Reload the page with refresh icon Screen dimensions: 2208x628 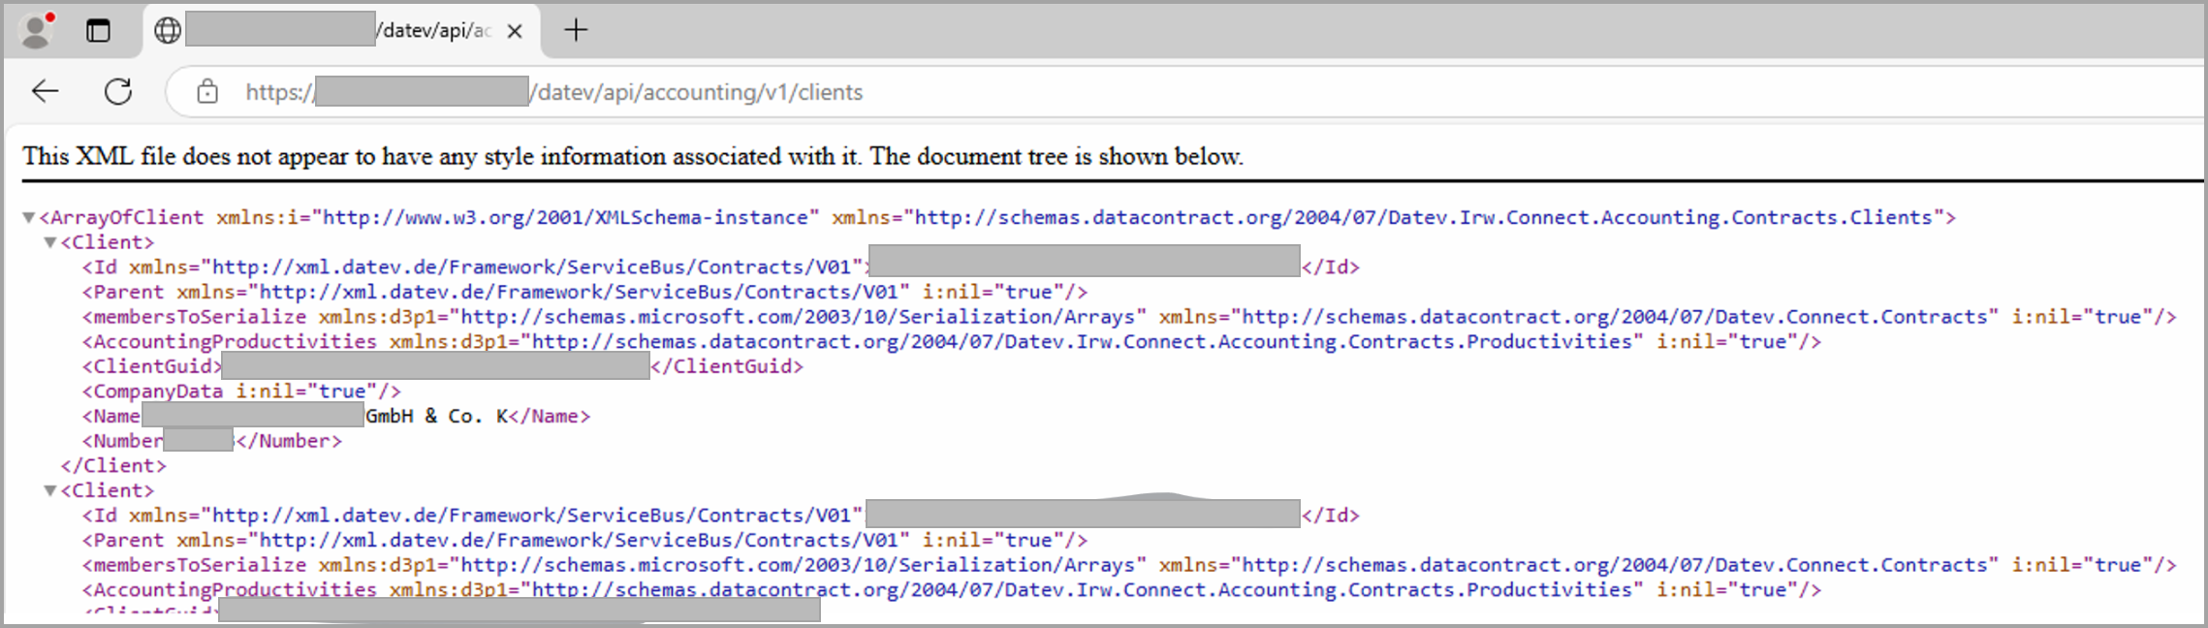pos(118,92)
